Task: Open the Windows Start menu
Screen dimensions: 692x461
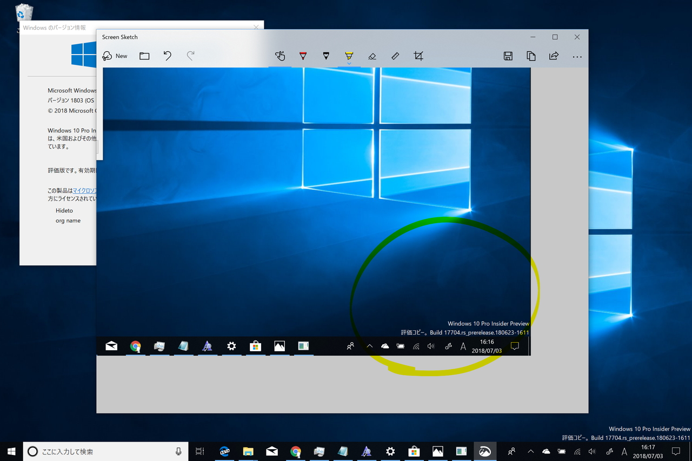Action: [11, 451]
